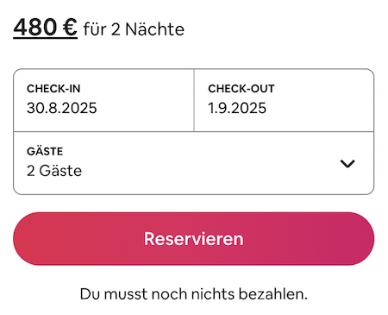Click the euro symbol in the price

tap(70, 27)
